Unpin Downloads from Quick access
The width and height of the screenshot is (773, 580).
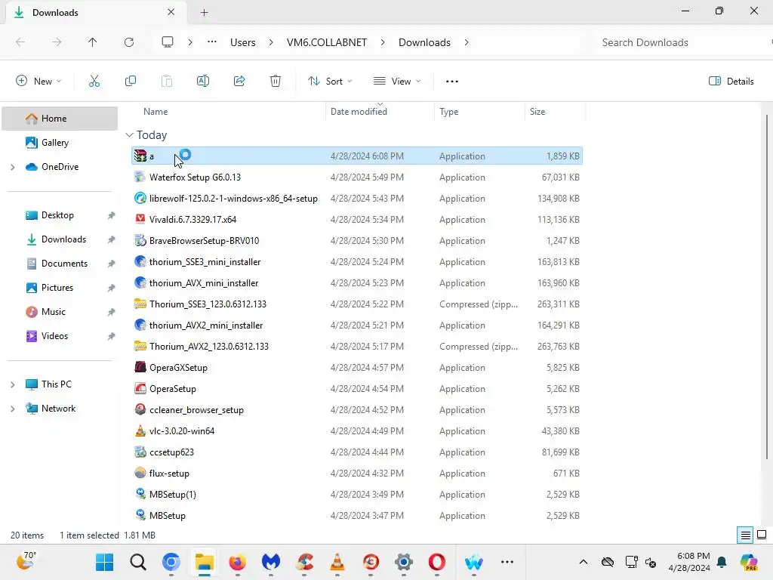112,239
